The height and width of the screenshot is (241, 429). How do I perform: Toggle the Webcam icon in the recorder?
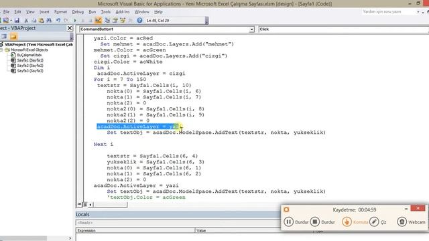402,222
